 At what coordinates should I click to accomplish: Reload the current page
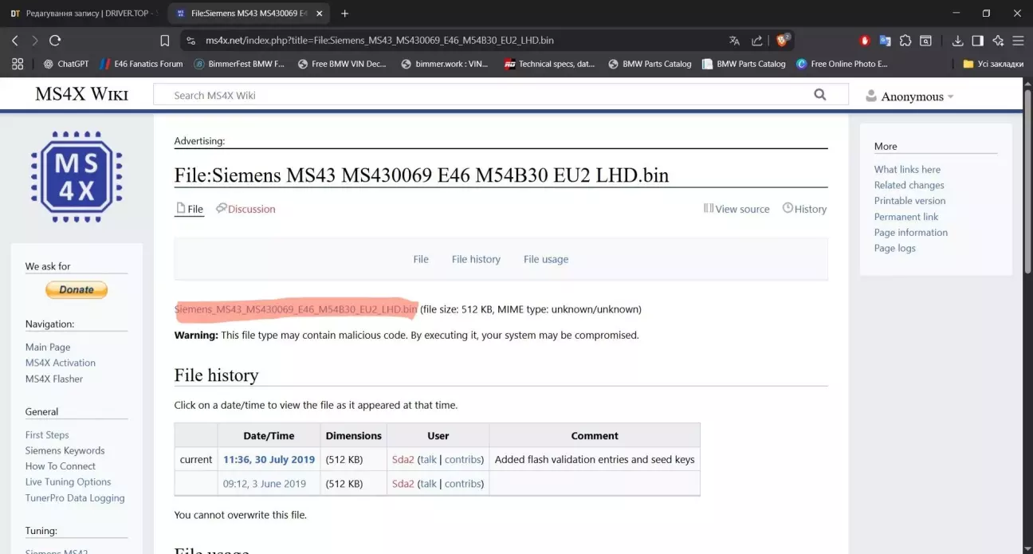55,41
